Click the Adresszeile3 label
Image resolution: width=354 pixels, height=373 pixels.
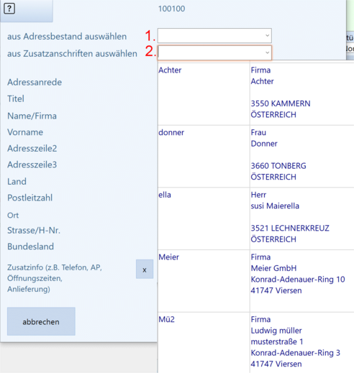click(x=32, y=165)
